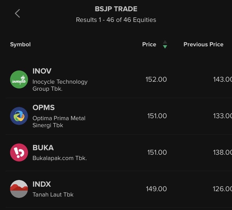Select Optima Prima Metal Sinergi Tbk name
This screenshot has width=232, height=210.
tap(59, 122)
